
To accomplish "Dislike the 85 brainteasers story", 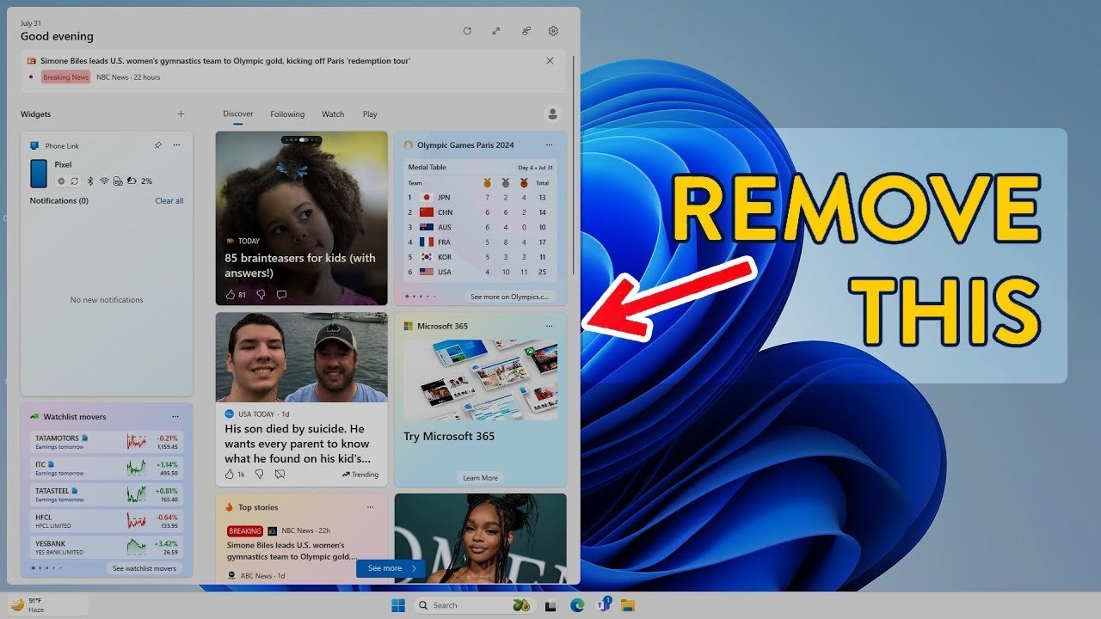I will [x=261, y=294].
